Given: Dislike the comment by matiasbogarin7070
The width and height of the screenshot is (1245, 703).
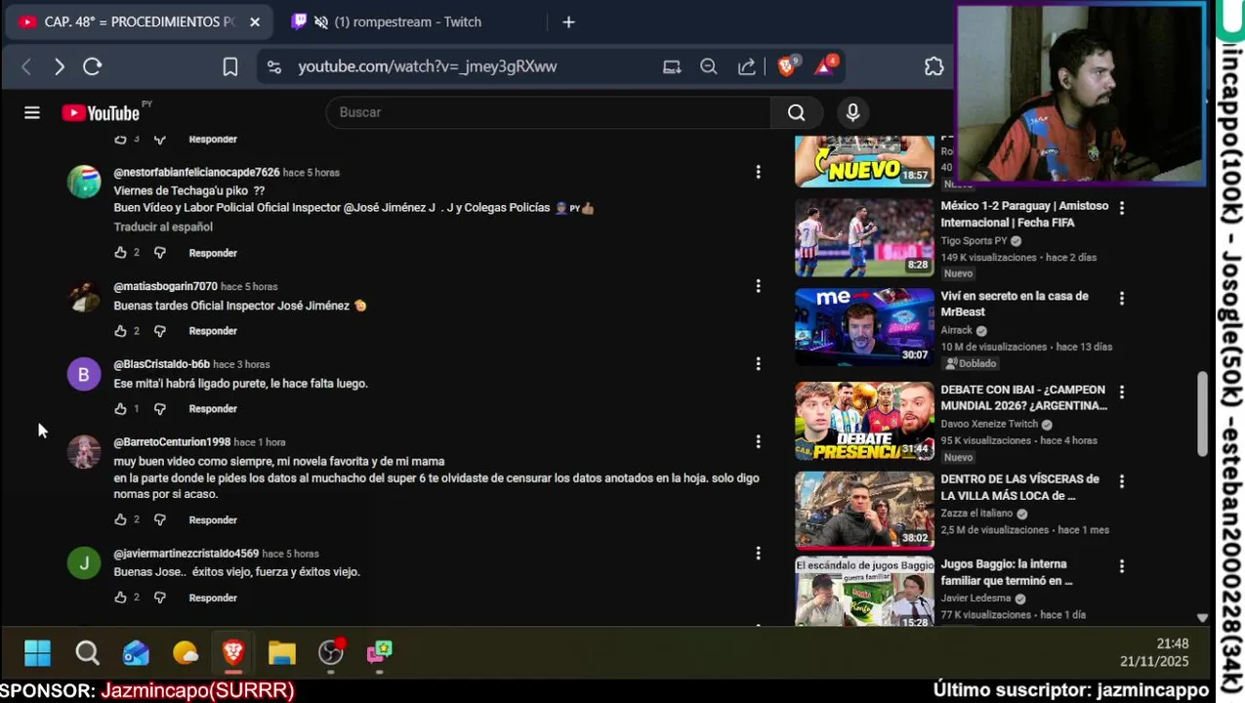Looking at the screenshot, I should click(x=160, y=331).
